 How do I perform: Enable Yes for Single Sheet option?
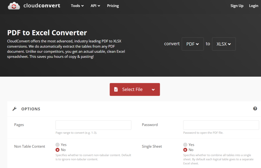185,145
